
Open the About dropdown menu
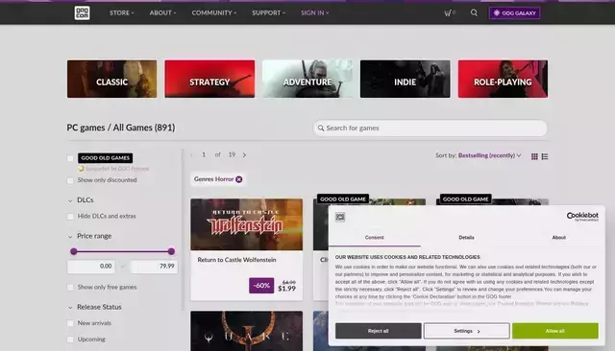point(162,12)
